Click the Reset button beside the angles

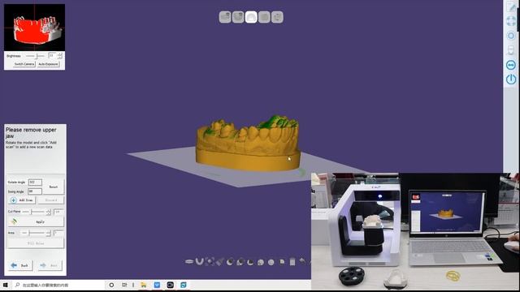(x=54, y=187)
